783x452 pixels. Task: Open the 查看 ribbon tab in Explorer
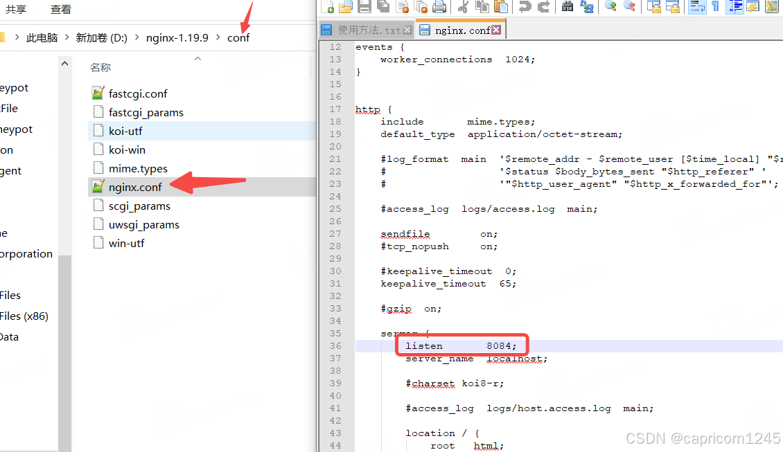[x=61, y=9]
